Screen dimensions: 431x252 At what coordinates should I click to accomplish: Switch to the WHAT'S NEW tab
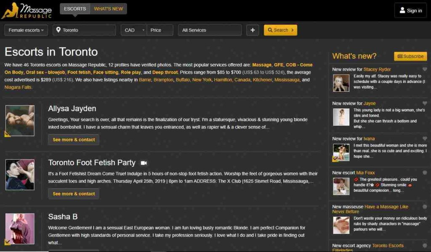[x=108, y=9]
